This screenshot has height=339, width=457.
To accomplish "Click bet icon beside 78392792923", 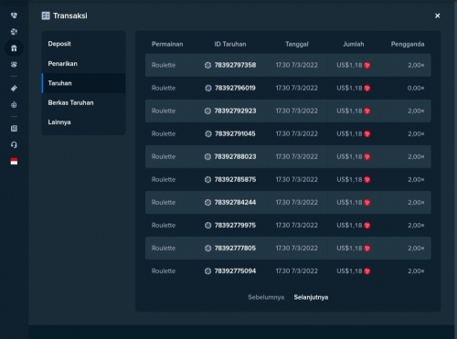I will pyautogui.click(x=207, y=111).
